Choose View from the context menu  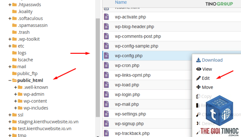point(204,69)
